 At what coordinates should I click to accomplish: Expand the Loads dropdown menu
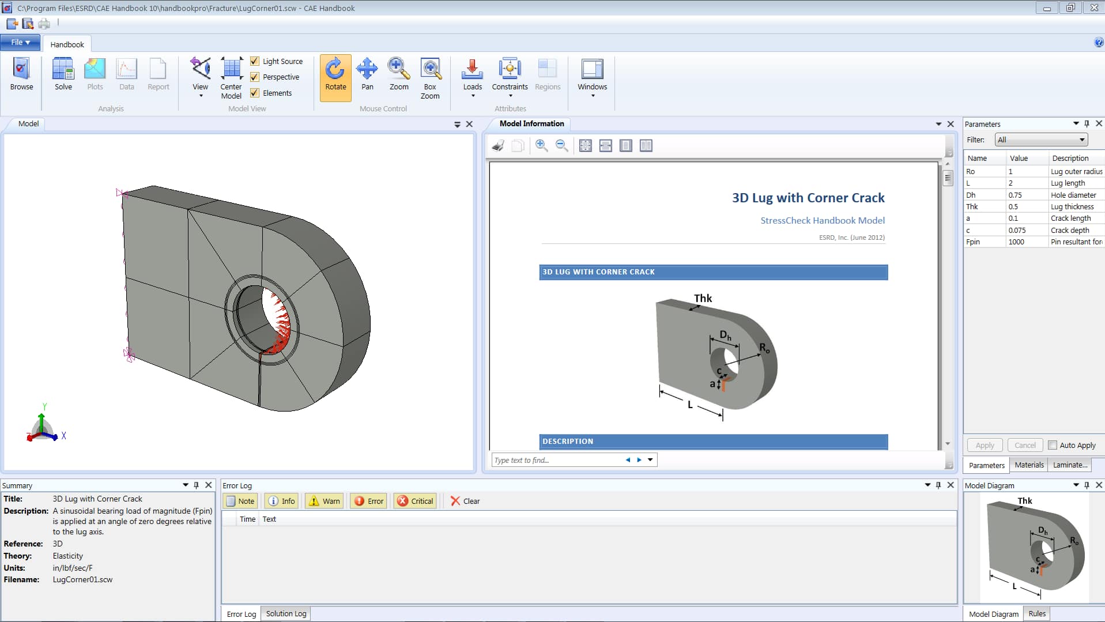coord(472,96)
